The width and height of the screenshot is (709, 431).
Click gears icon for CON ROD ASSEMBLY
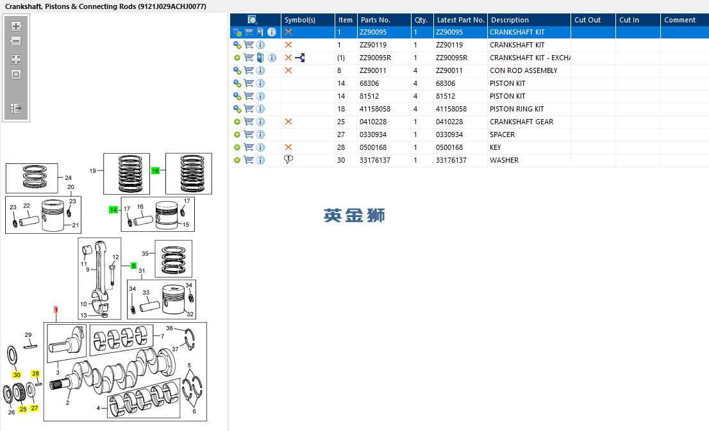click(x=237, y=70)
